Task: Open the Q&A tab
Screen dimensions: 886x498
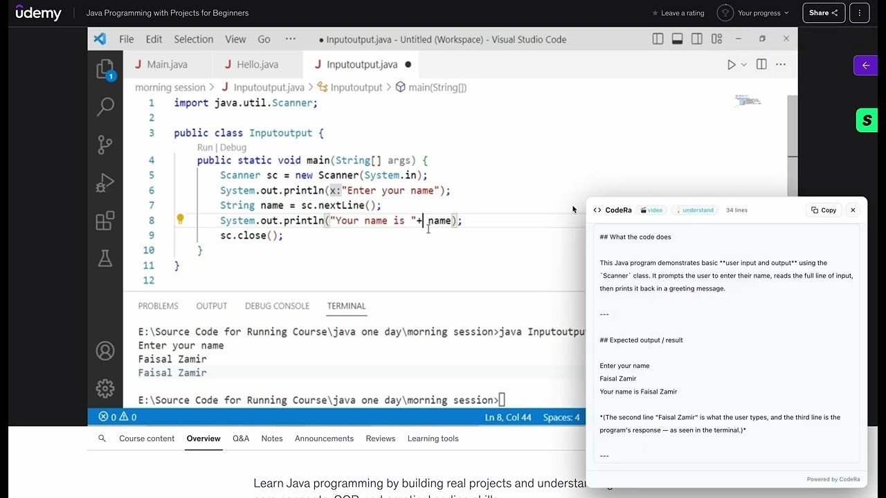Action: [241, 439]
